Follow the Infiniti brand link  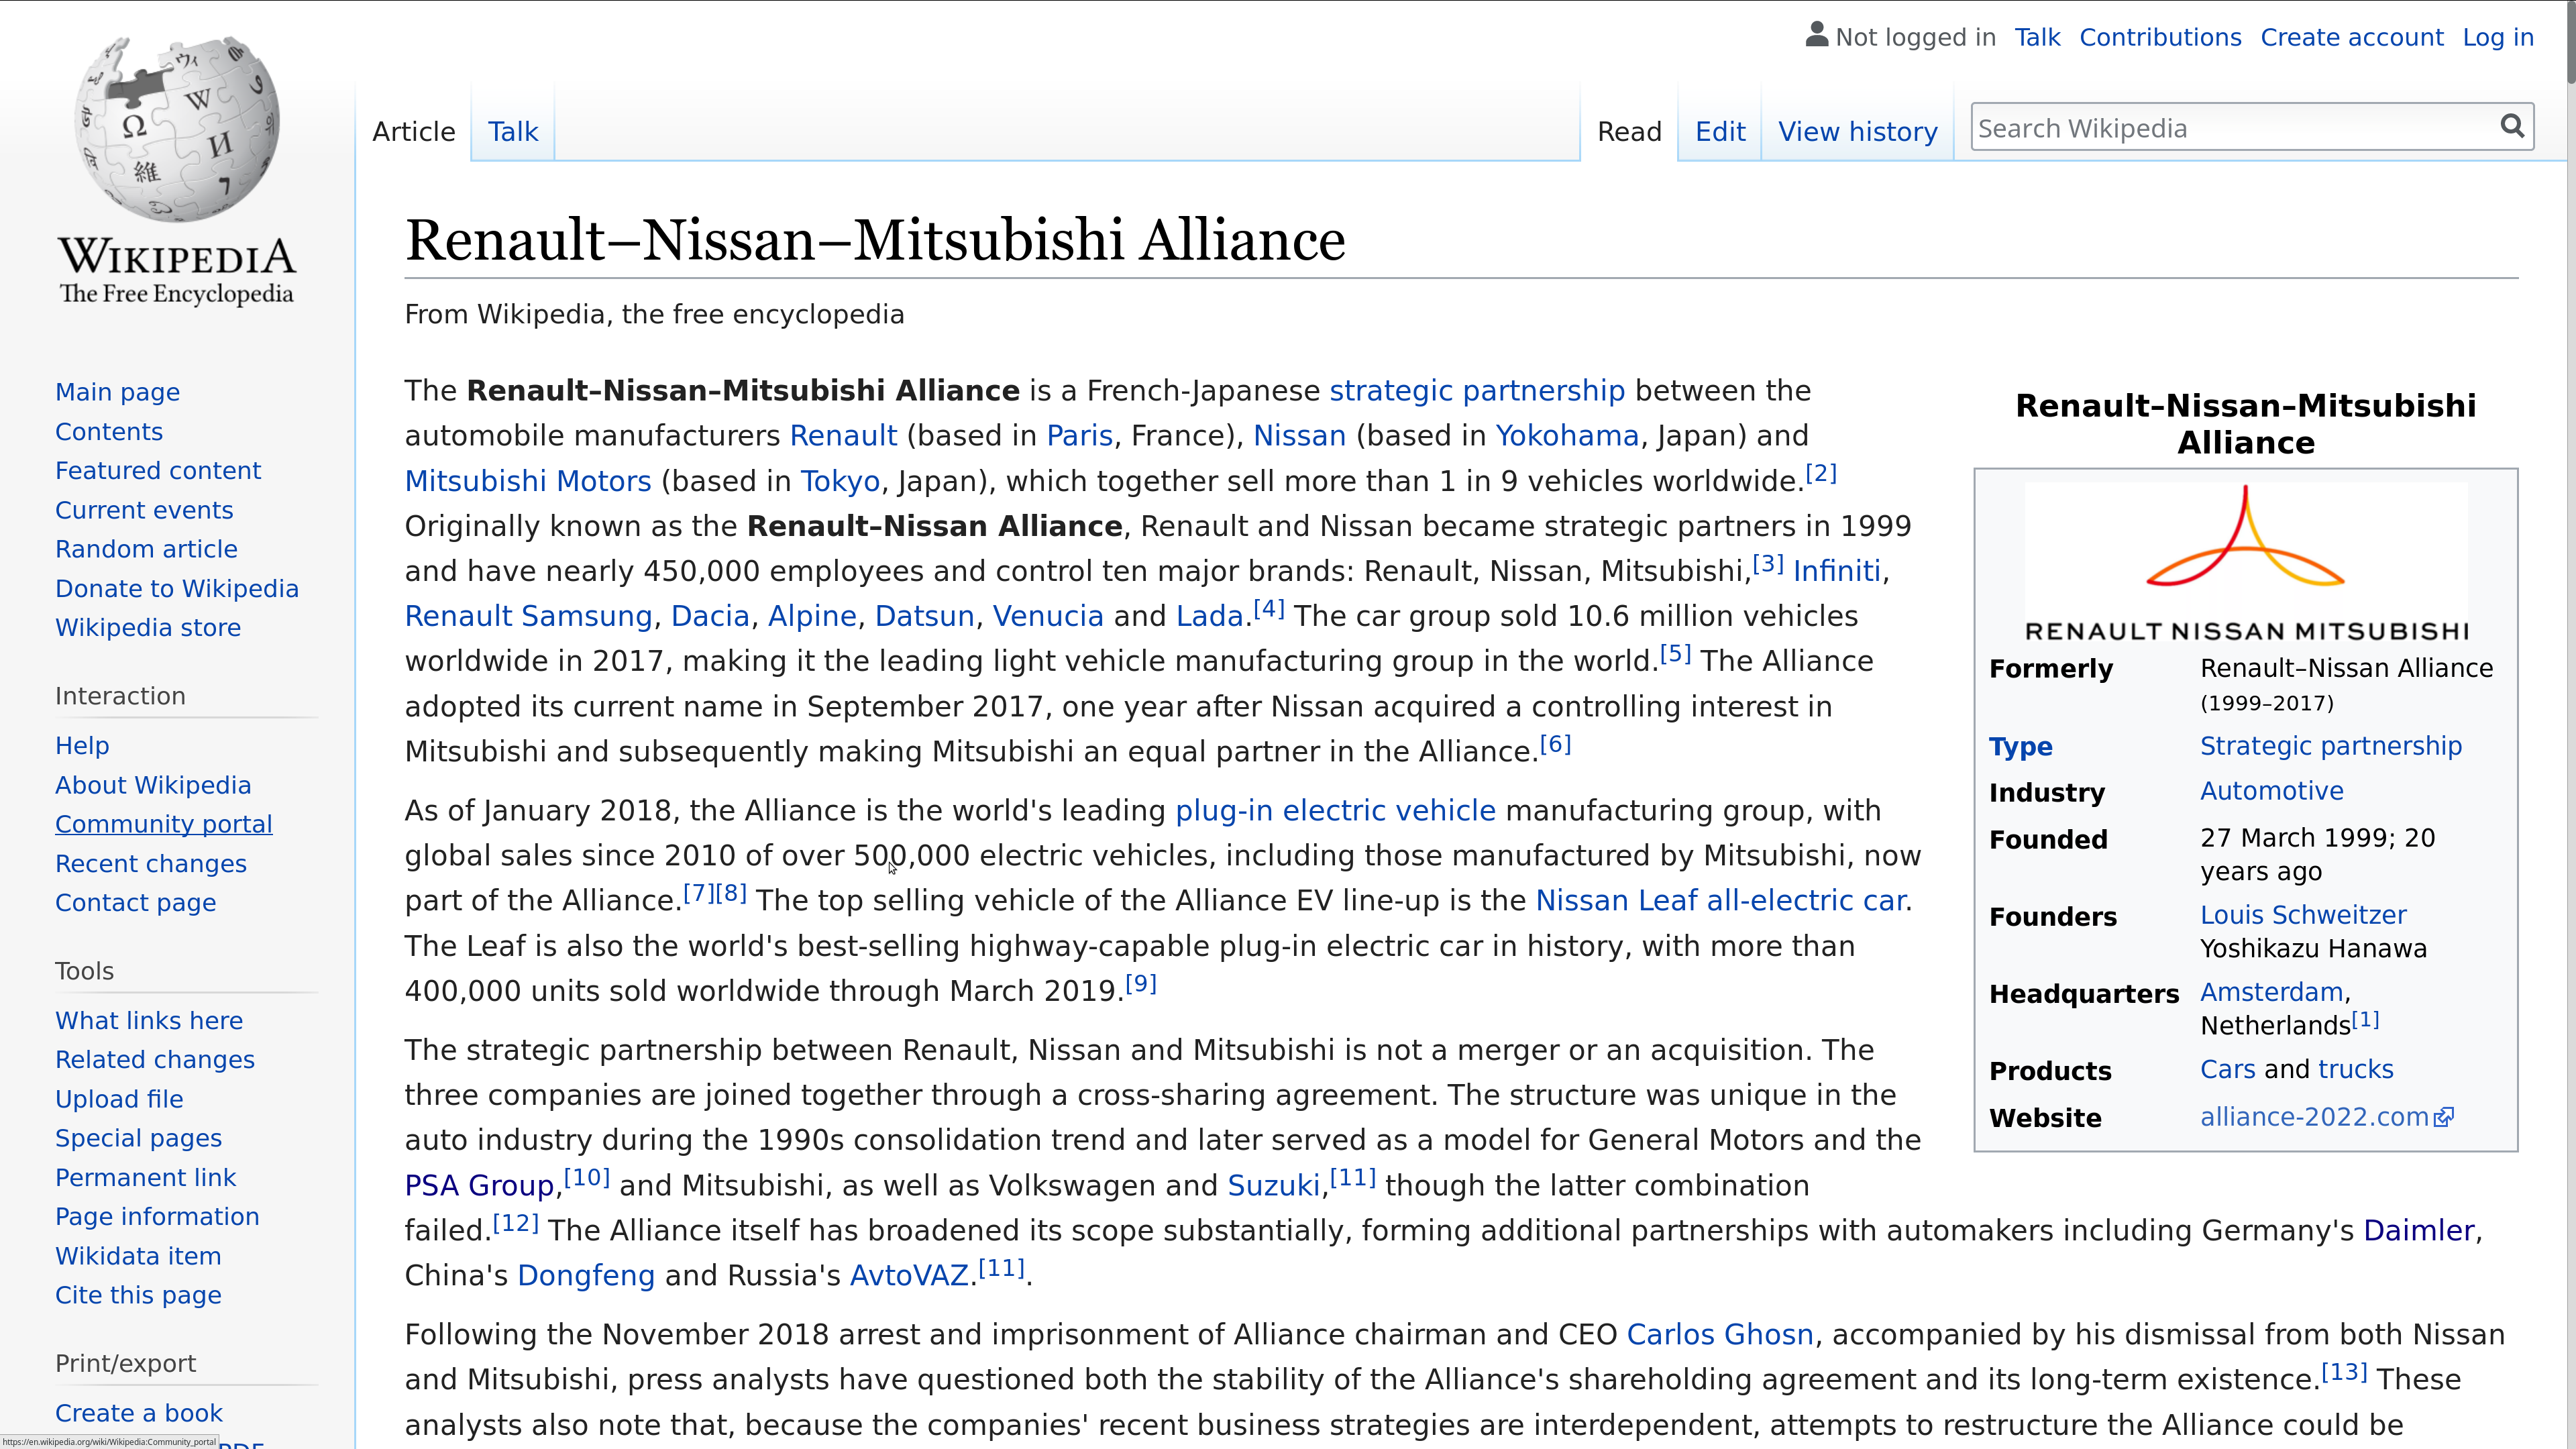[x=1836, y=571]
